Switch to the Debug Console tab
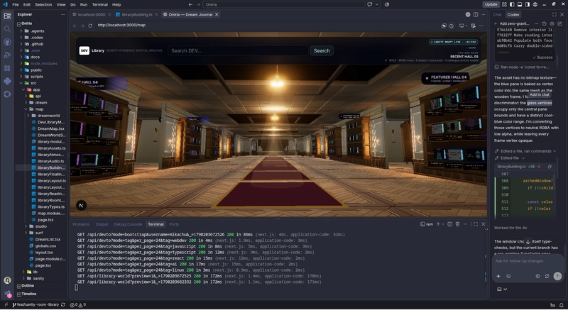 click(x=128, y=224)
